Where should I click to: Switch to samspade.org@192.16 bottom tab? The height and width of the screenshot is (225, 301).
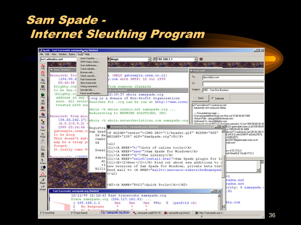147,213
